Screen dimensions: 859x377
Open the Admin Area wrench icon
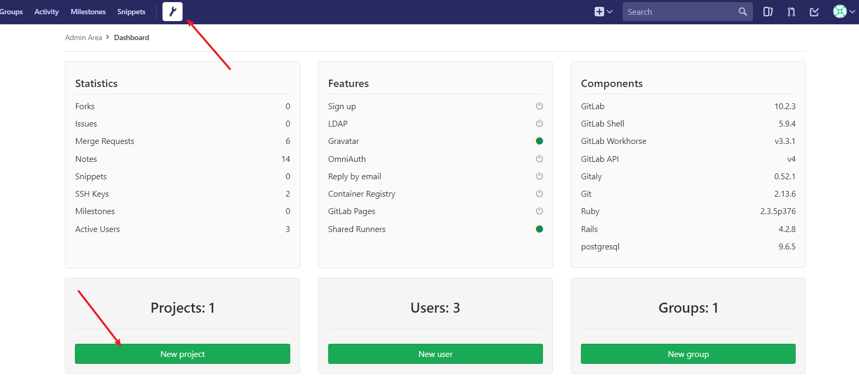click(173, 12)
